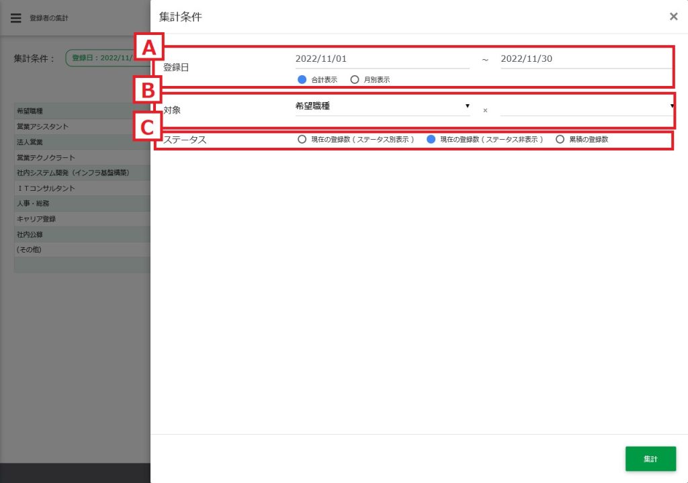Close the 集計条件 dialog with X
Screen dimensions: 688x483
[673, 17]
